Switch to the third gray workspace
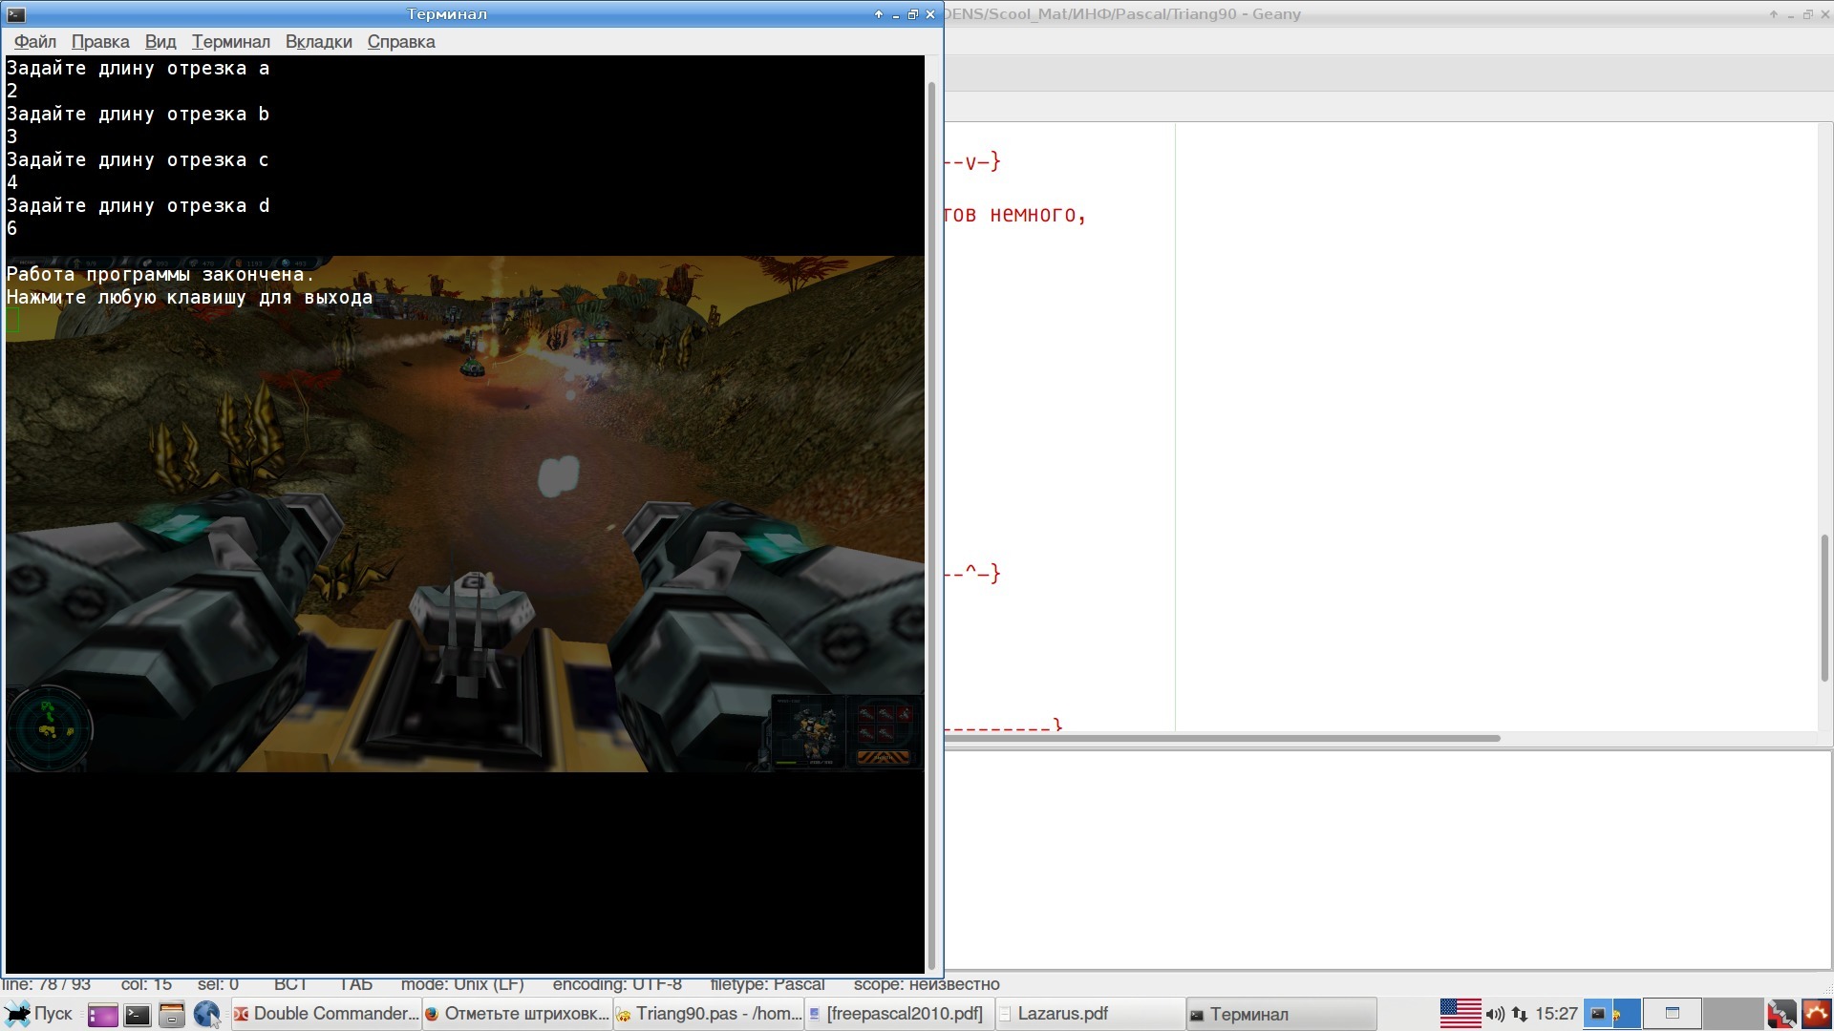The height and width of the screenshot is (1031, 1834). [x=1733, y=1014]
